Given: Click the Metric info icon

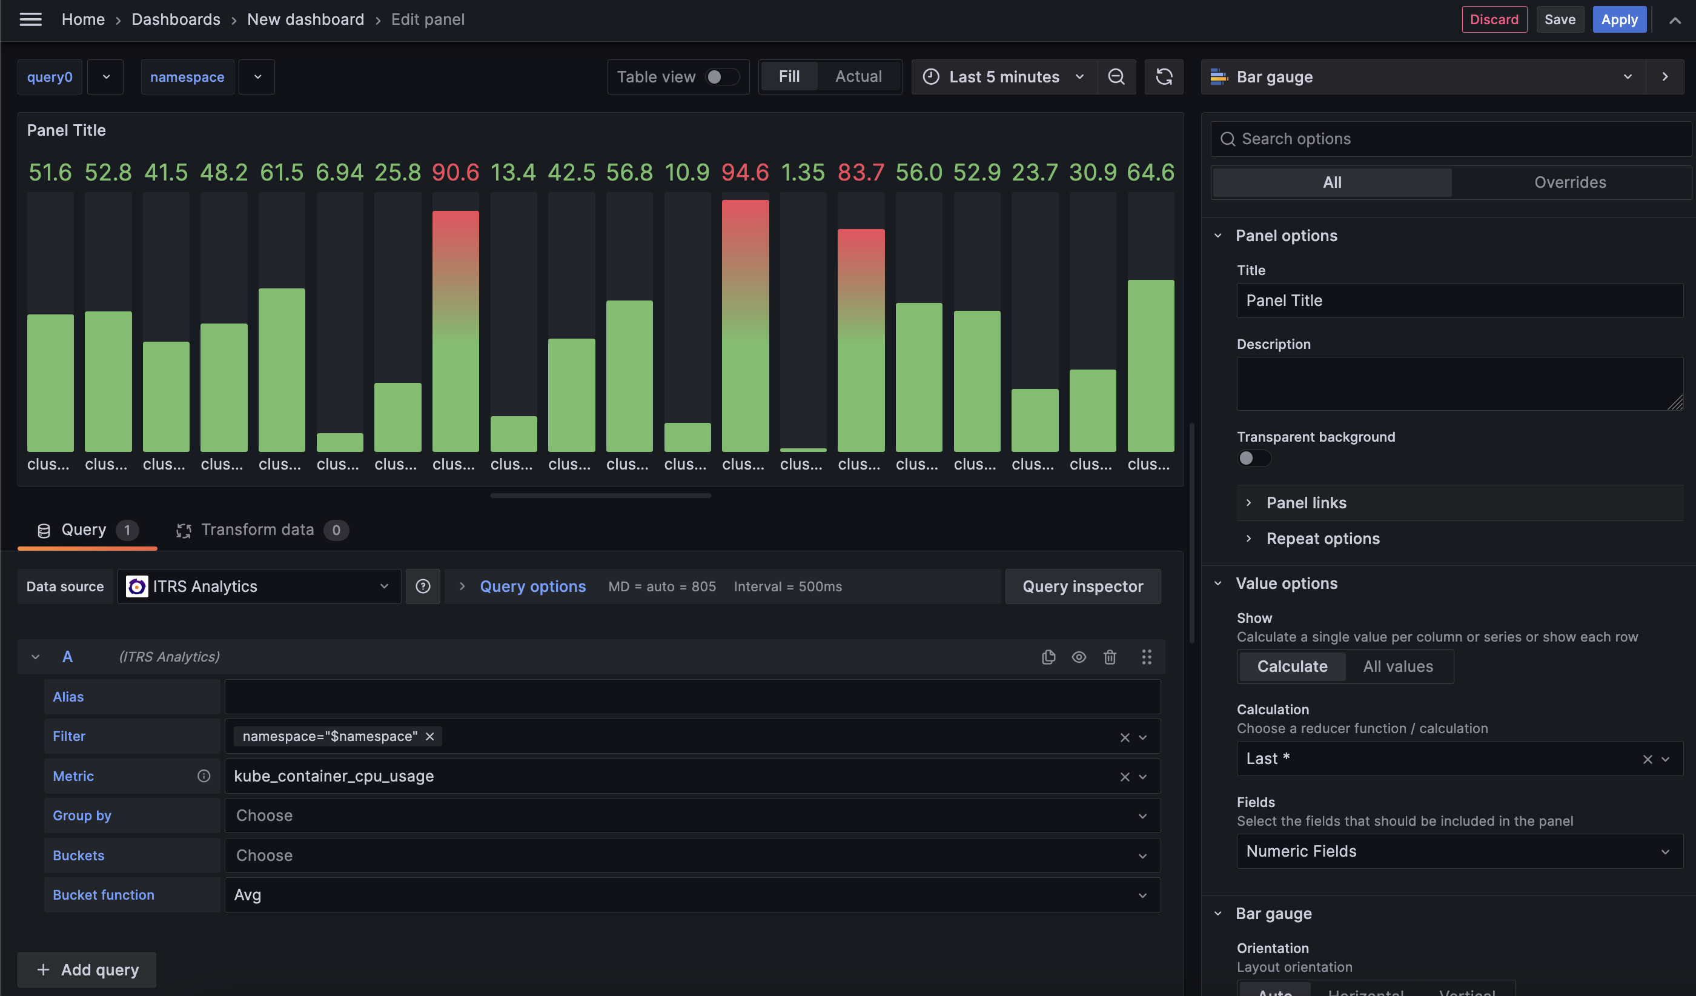Looking at the screenshot, I should pyautogui.click(x=204, y=776).
